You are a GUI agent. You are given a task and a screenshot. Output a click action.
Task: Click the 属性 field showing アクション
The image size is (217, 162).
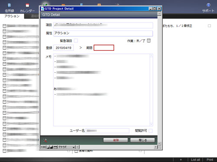103,33
